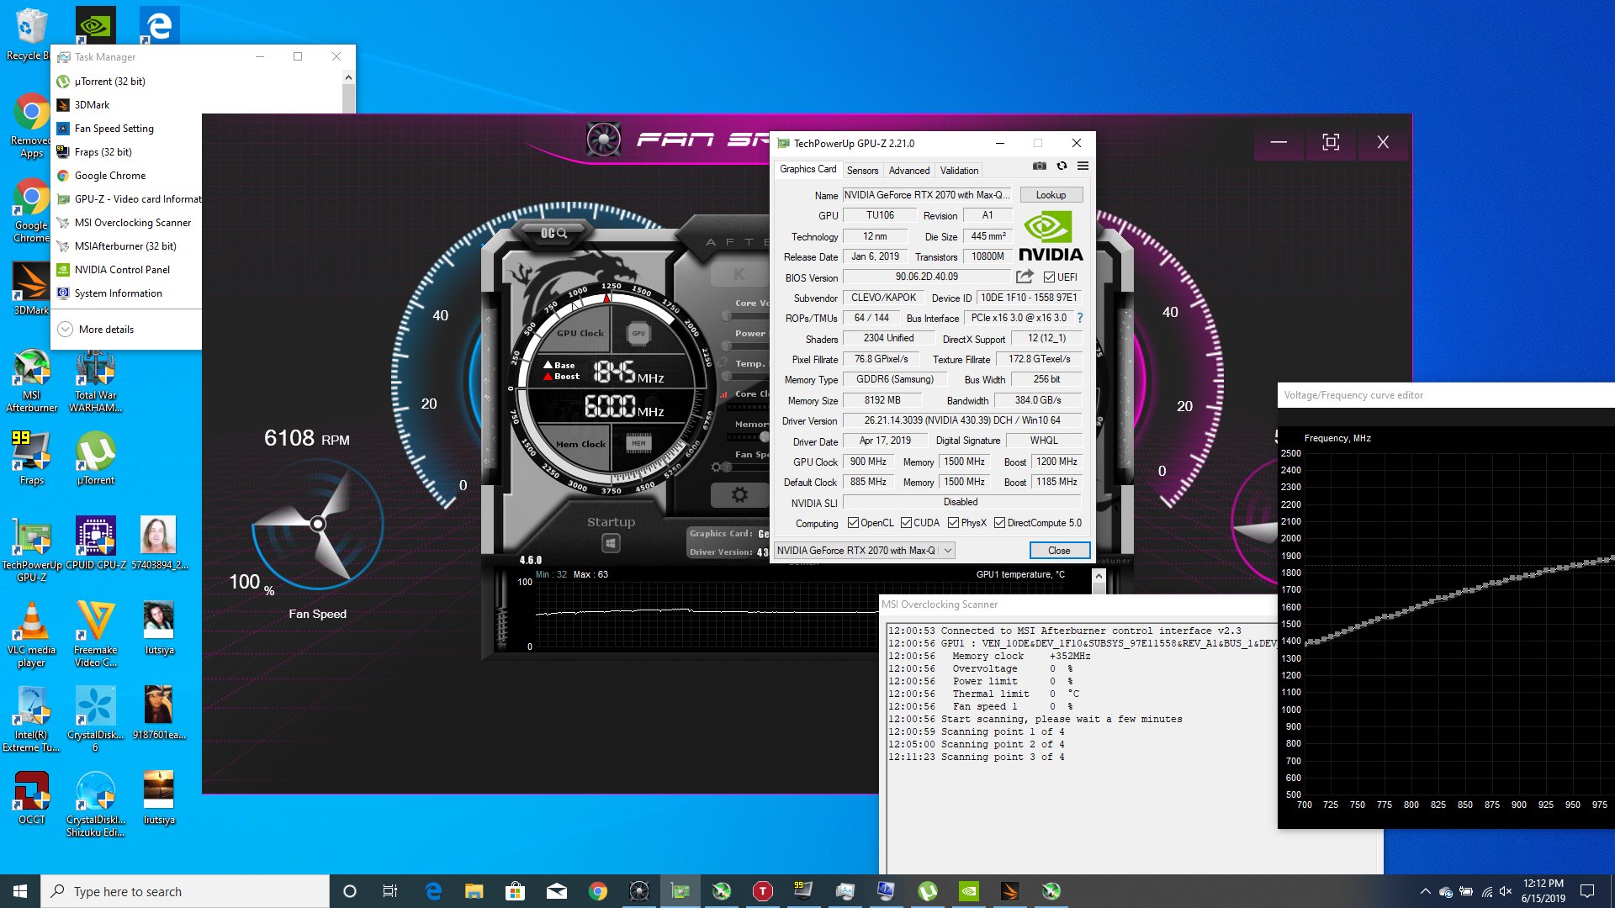
Task: Switch to the Sensors tab
Action: tap(862, 171)
